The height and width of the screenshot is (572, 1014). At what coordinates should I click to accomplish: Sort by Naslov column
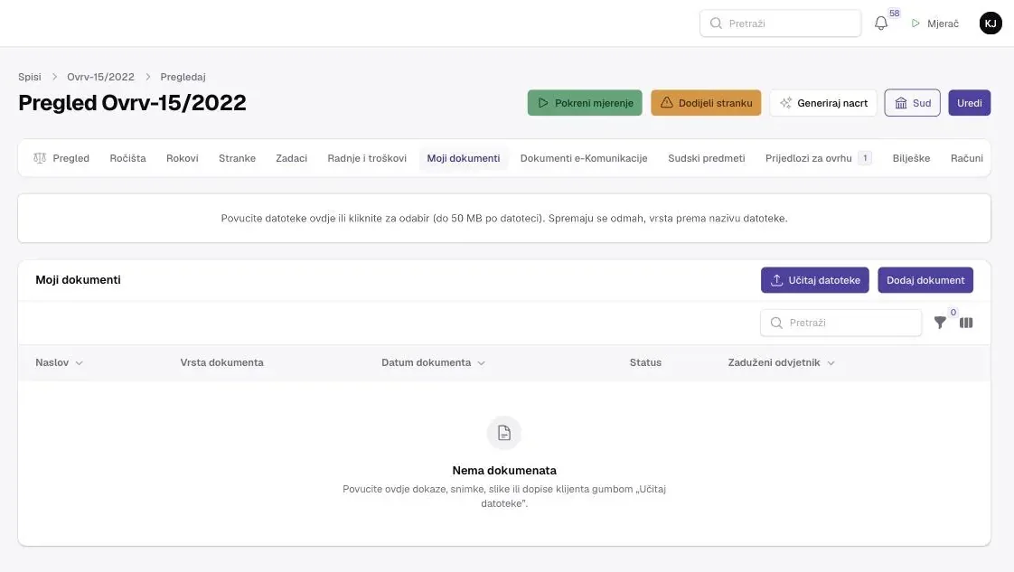(59, 362)
